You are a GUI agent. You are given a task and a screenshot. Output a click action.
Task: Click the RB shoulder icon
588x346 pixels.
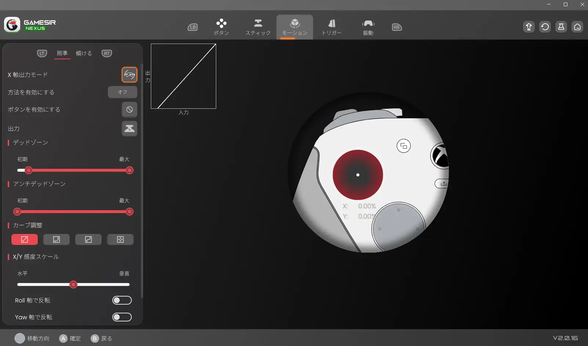click(x=397, y=27)
